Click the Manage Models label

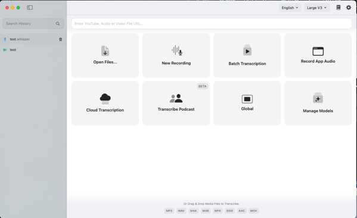click(x=318, y=111)
